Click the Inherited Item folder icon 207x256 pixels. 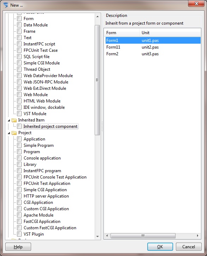click(x=14, y=120)
